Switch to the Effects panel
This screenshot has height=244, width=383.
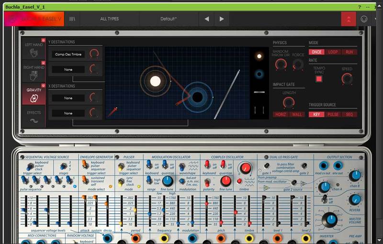click(x=34, y=116)
